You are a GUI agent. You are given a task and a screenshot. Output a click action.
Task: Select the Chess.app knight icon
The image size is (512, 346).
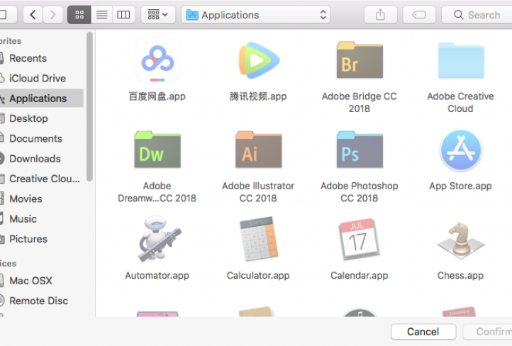(x=461, y=240)
